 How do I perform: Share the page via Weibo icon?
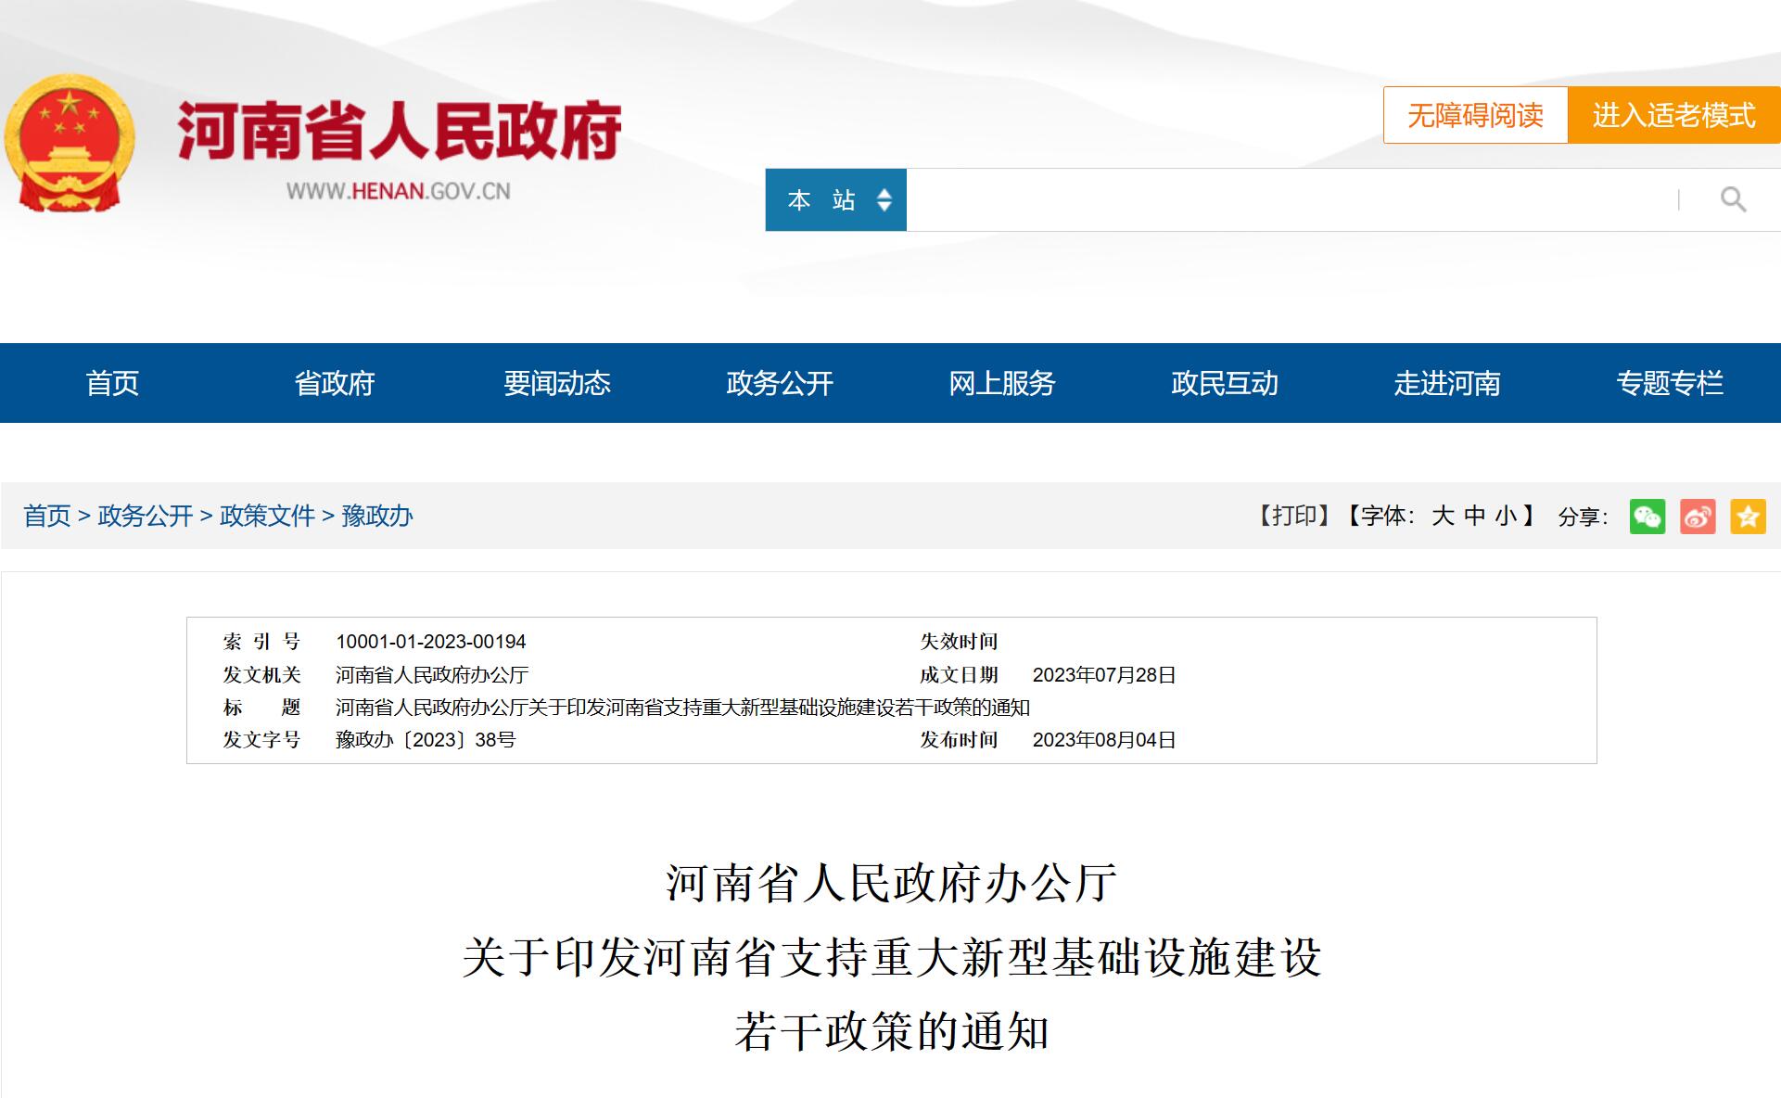1698,517
